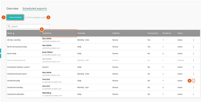Click 'Inactive' status of Desk review

point(181,60)
